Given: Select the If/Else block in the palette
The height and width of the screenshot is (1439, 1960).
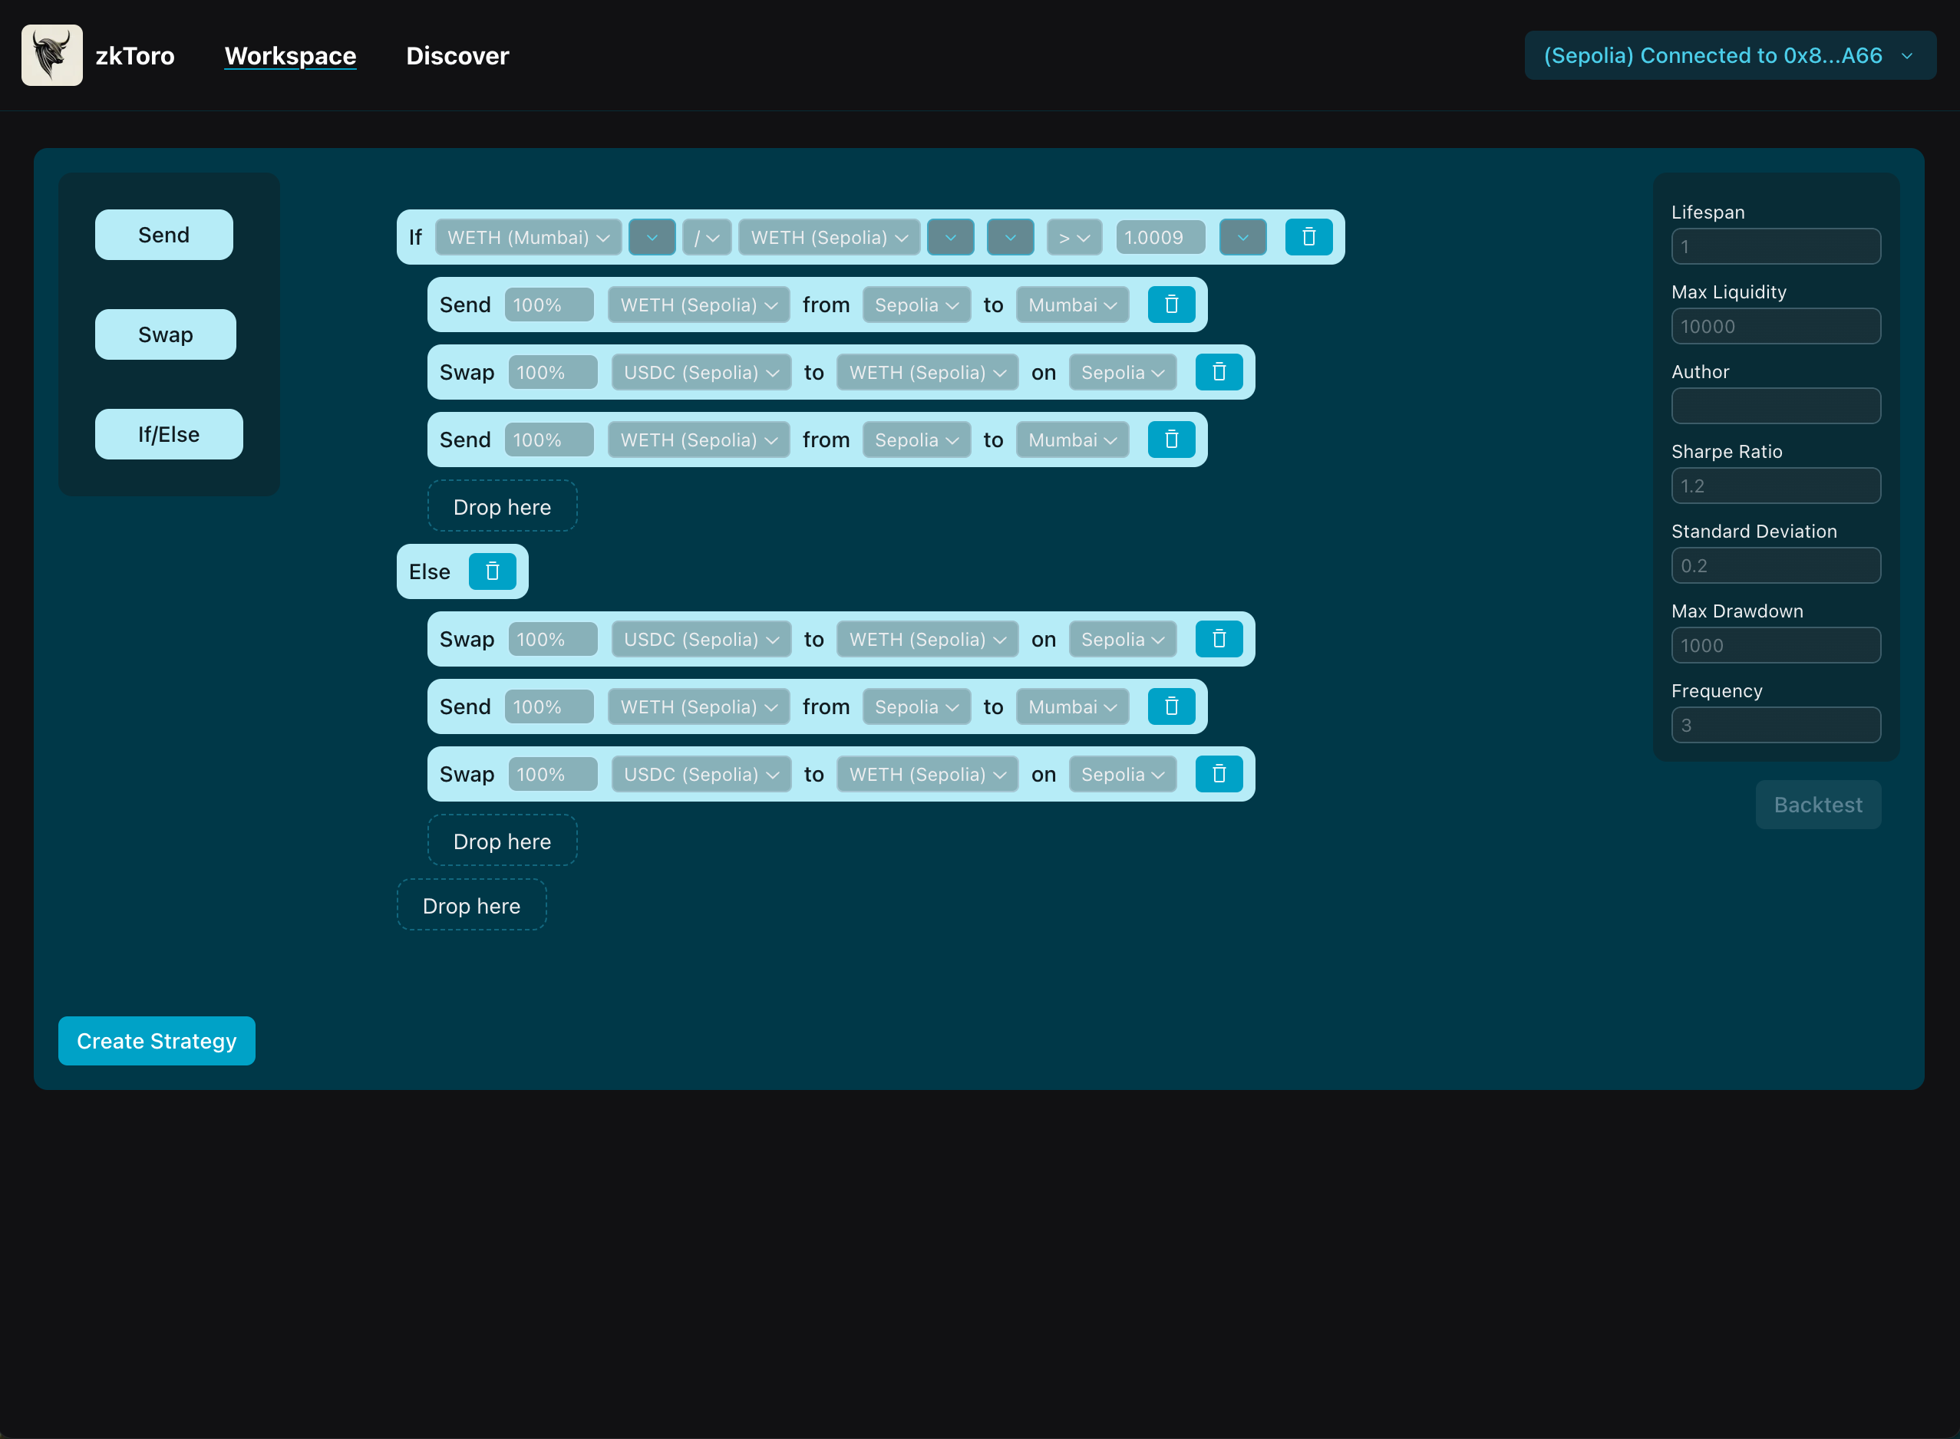Looking at the screenshot, I should tap(168, 434).
